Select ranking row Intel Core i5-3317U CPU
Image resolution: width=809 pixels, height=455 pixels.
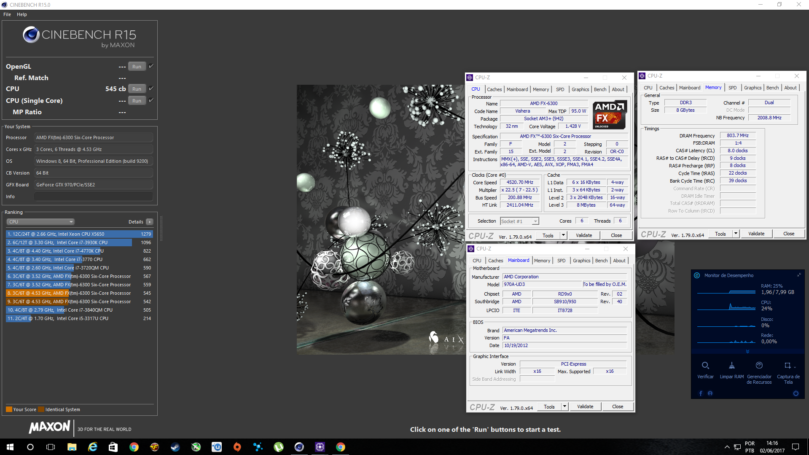(79, 318)
